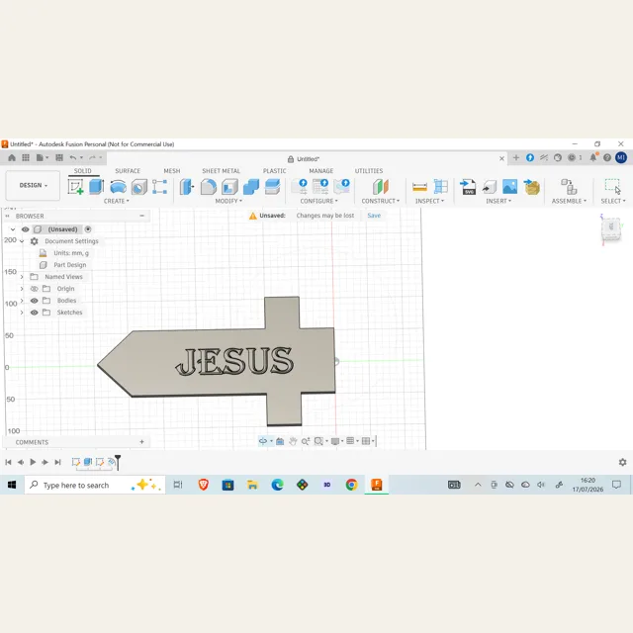Open the INSPECT dropdown menu

[x=429, y=201]
